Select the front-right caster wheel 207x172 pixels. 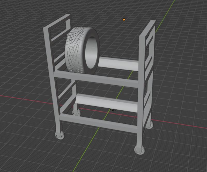pyautogui.click(x=139, y=150)
